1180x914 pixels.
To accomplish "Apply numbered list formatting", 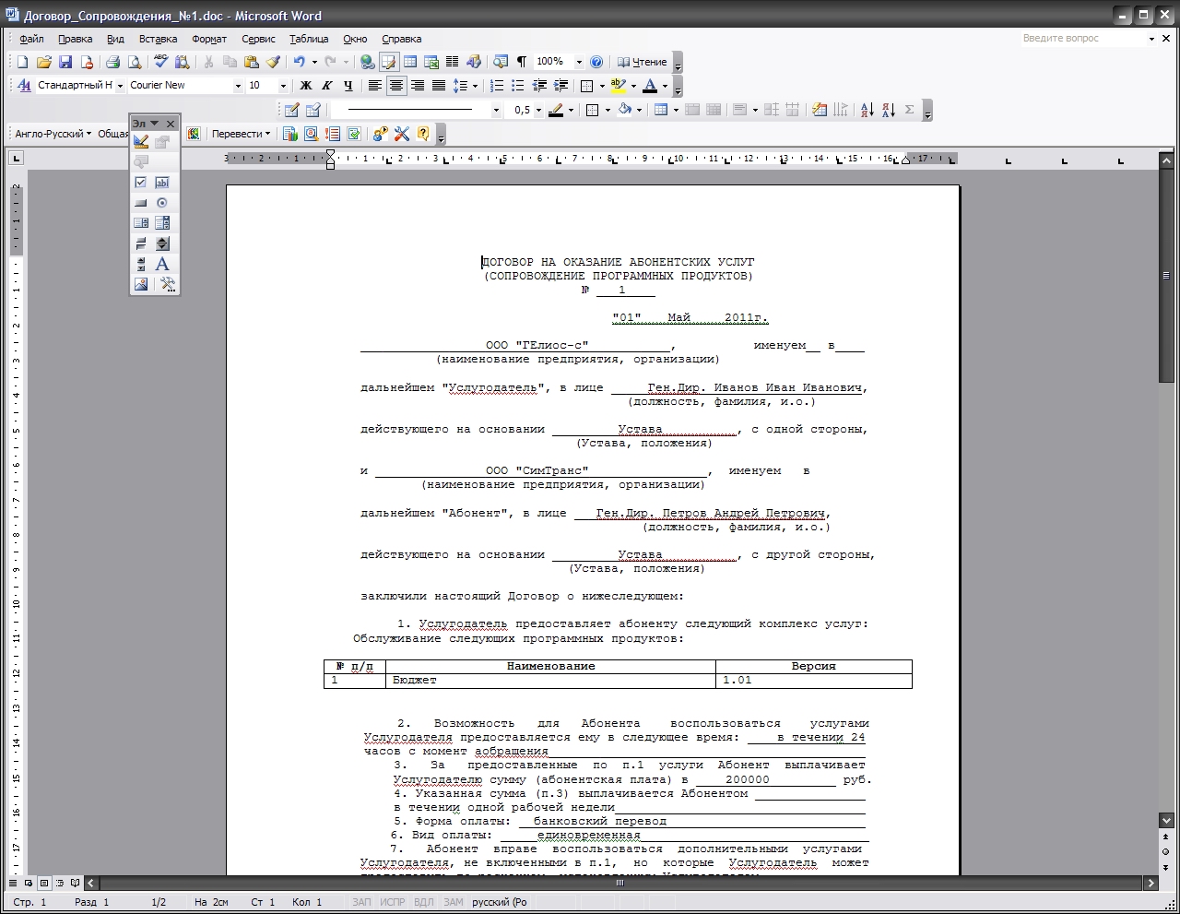I will 497,85.
